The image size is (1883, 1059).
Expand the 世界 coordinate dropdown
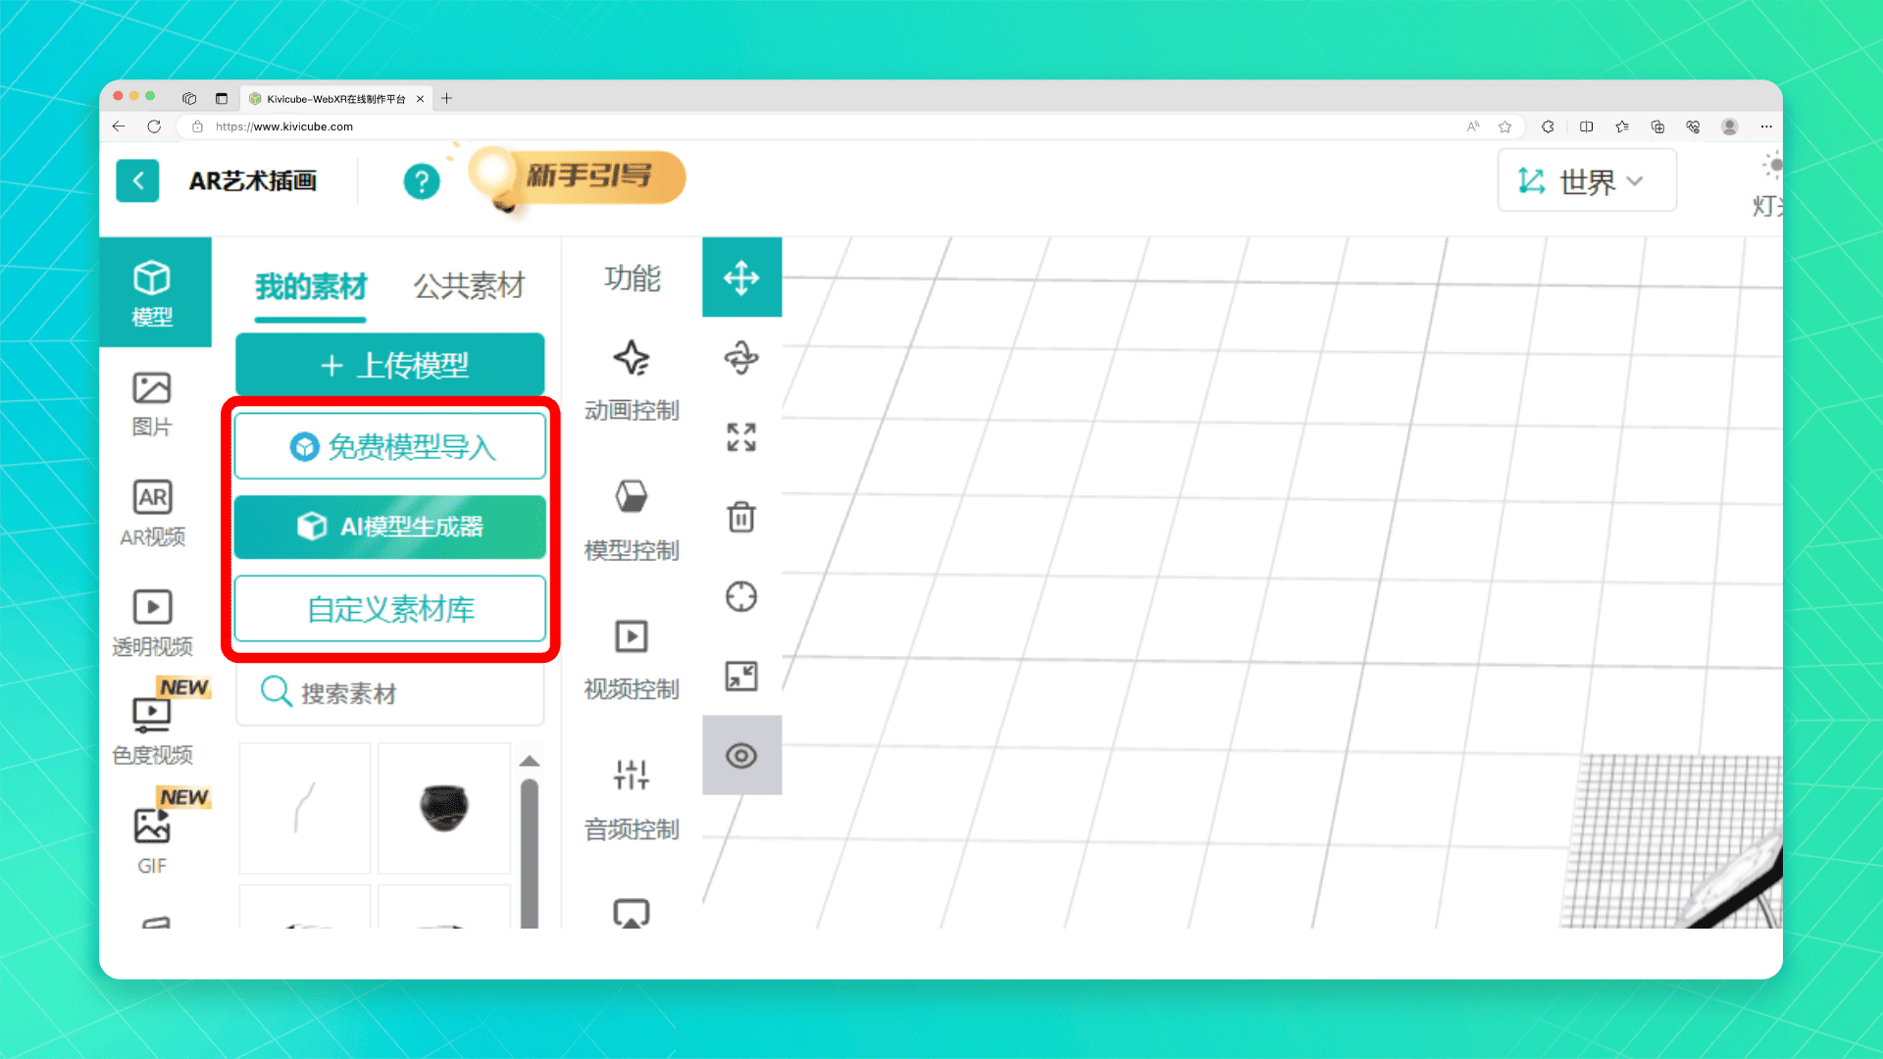coord(1586,181)
